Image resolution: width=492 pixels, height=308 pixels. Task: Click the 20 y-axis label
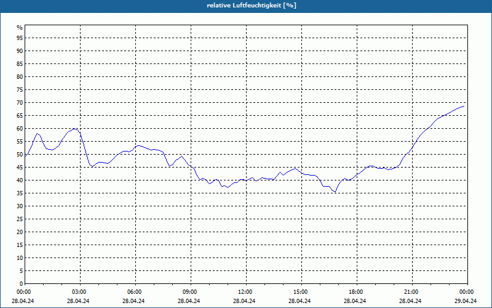20,232
